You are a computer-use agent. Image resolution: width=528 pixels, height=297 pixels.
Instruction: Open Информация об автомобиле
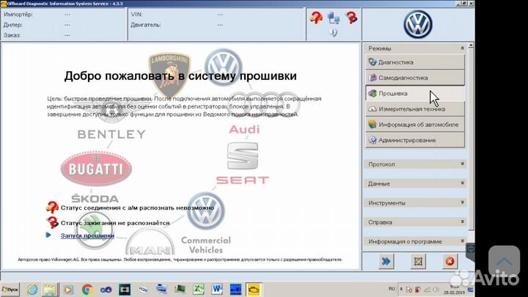(x=415, y=124)
